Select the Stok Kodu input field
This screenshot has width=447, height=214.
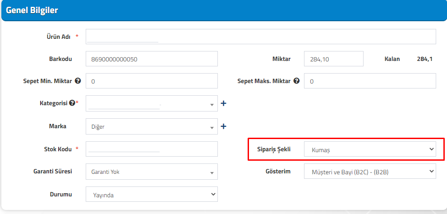click(152, 149)
